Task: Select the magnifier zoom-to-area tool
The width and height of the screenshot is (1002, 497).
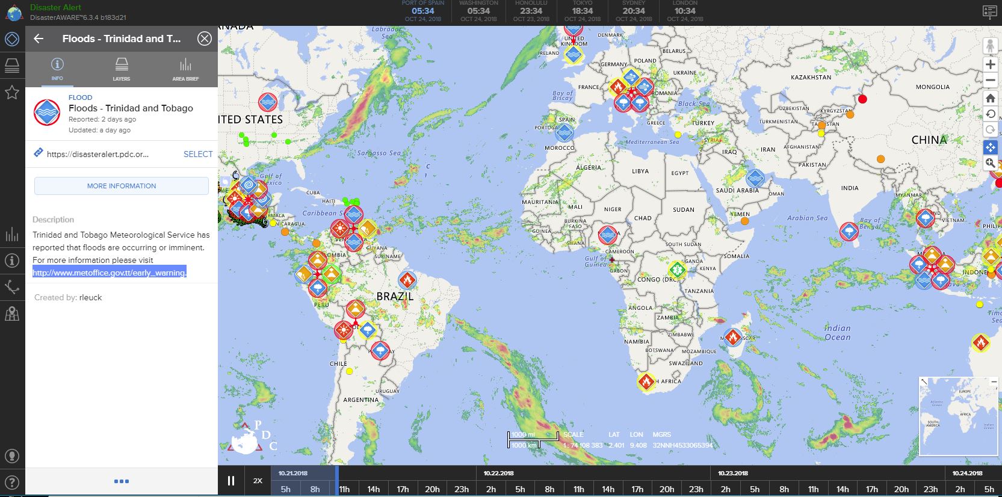Action: [990, 163]
